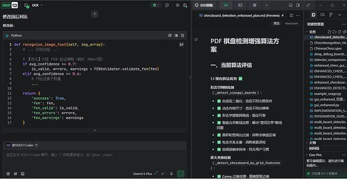This screenshot has height=191, width=347.
Task: Open the task list icon left of OCR
Action: point(26,6)
